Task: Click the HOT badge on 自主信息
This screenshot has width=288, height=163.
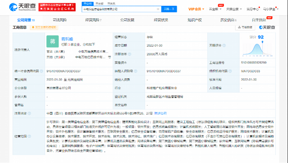Action: click(269, 18)
